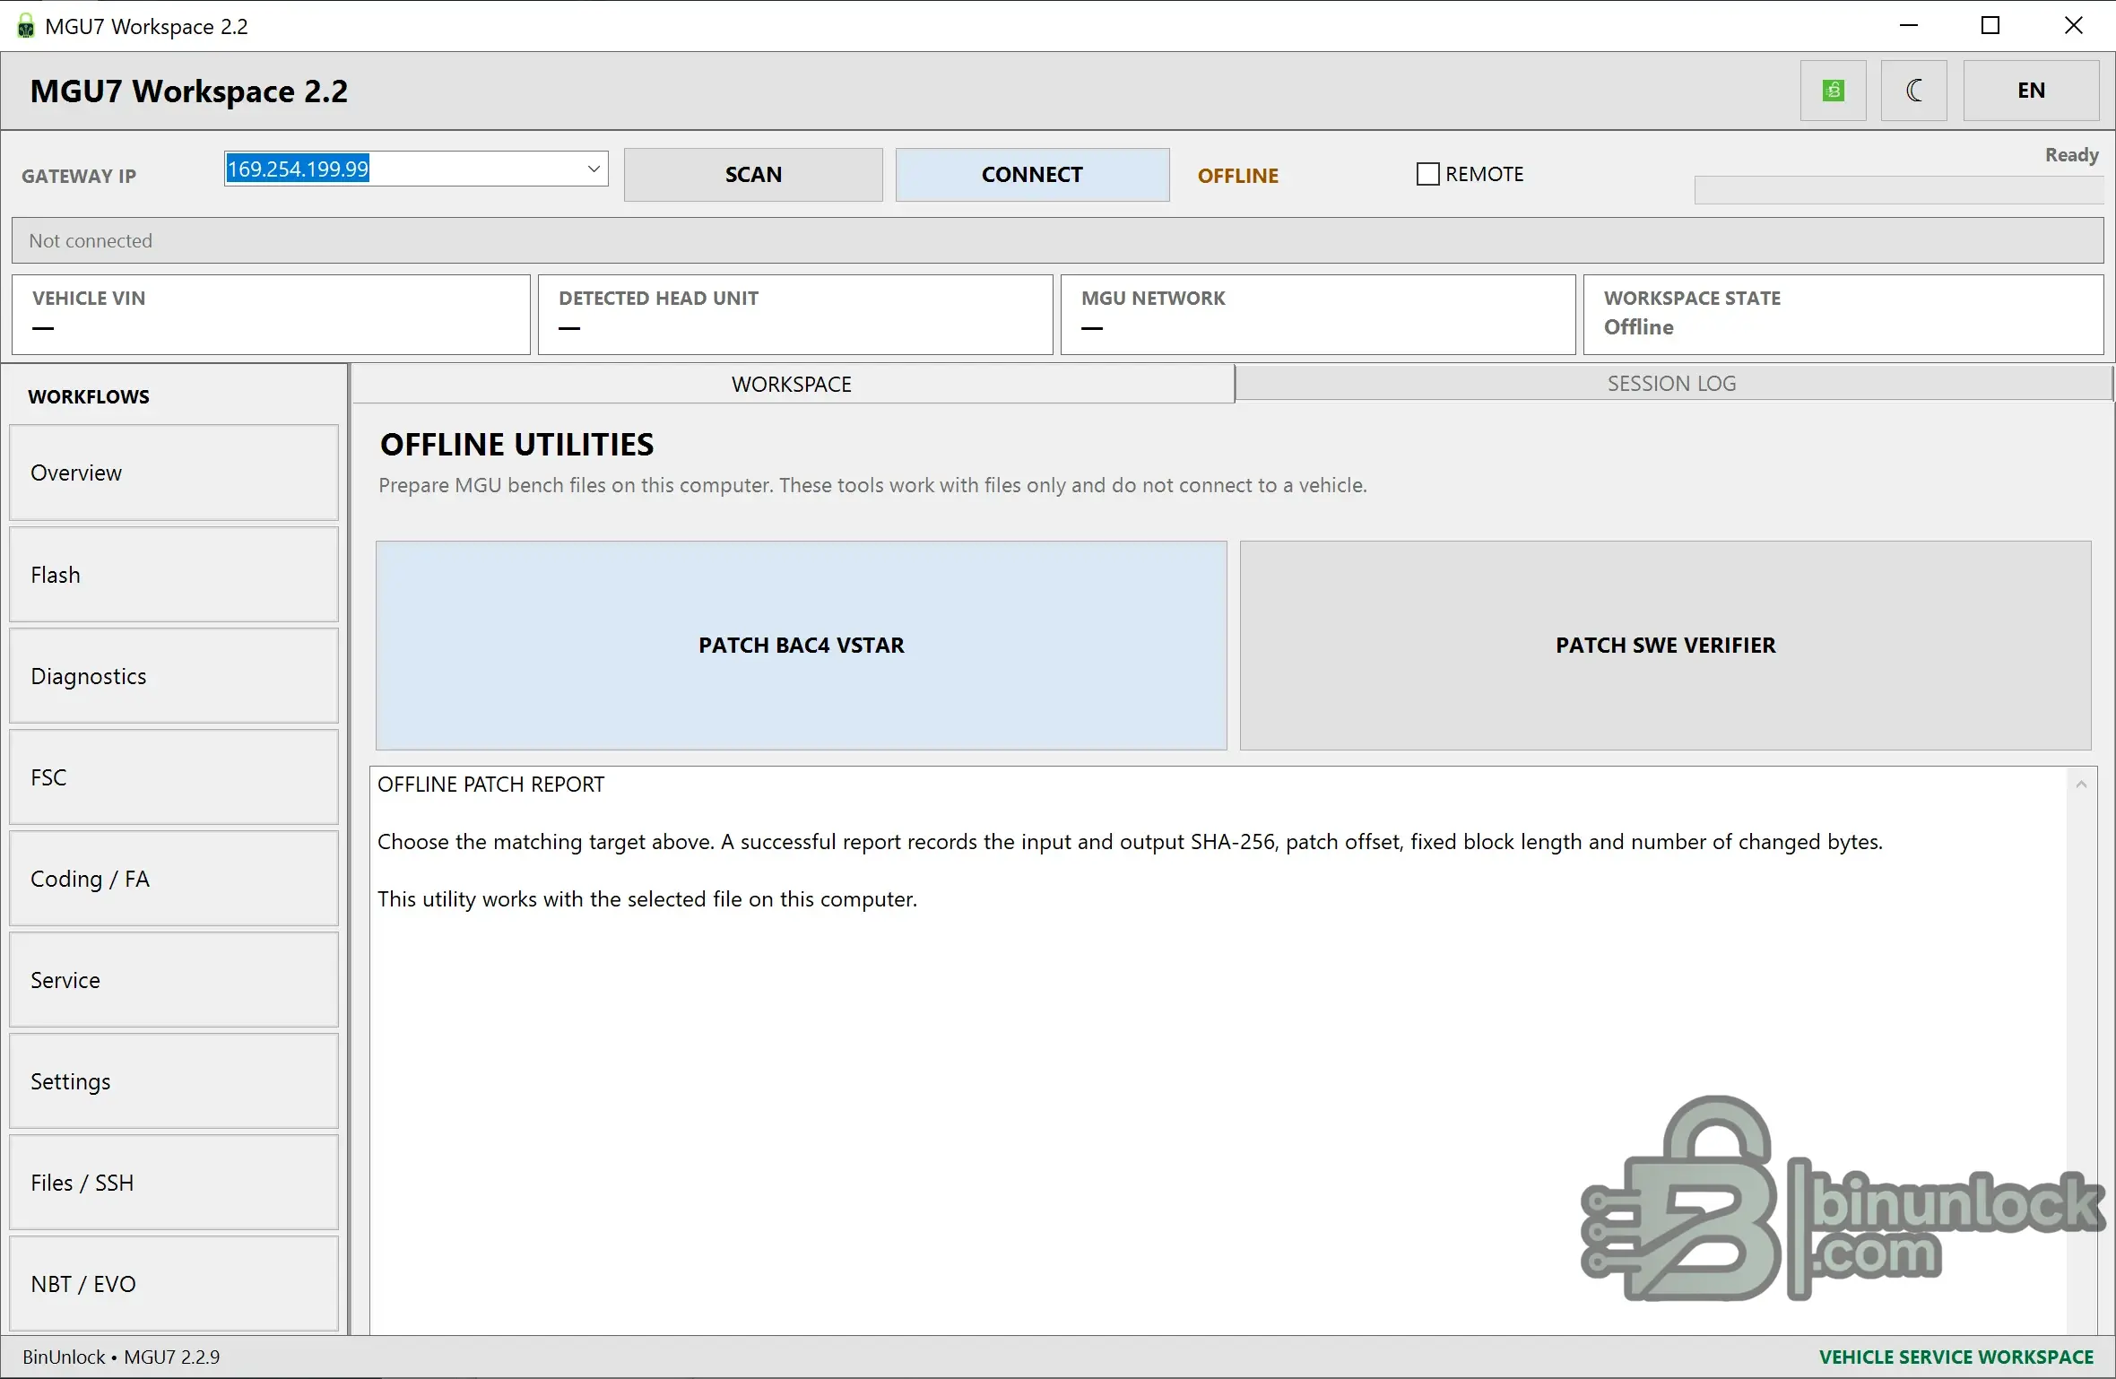The width and height of the screenshot is (2116, 1379).
Task: Select the Coding / FA workflow
Action: pyautogui.click(x=174, y=879)
